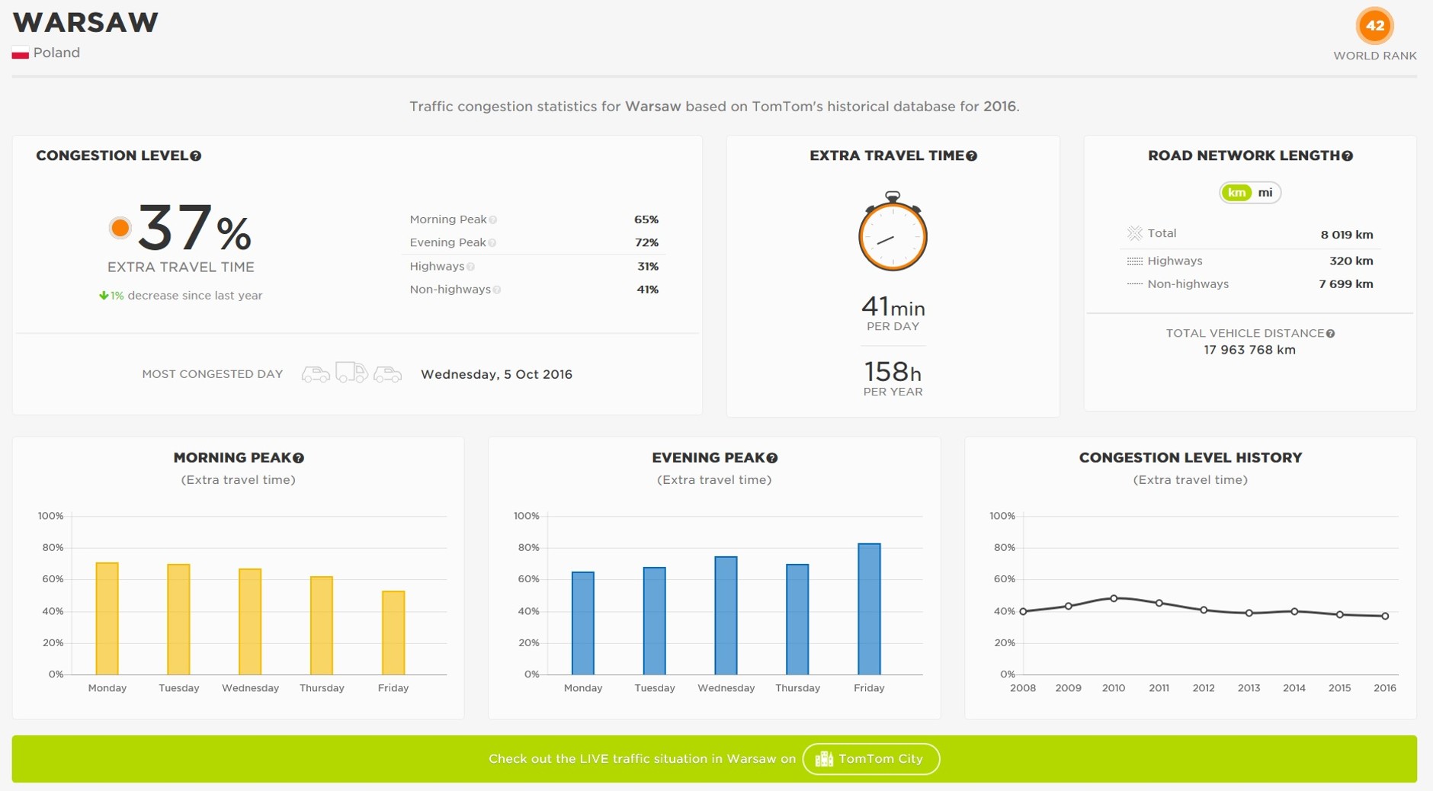Open TomTom City live traffic button
1433x791 pixels.
click(x=870, y=759)
